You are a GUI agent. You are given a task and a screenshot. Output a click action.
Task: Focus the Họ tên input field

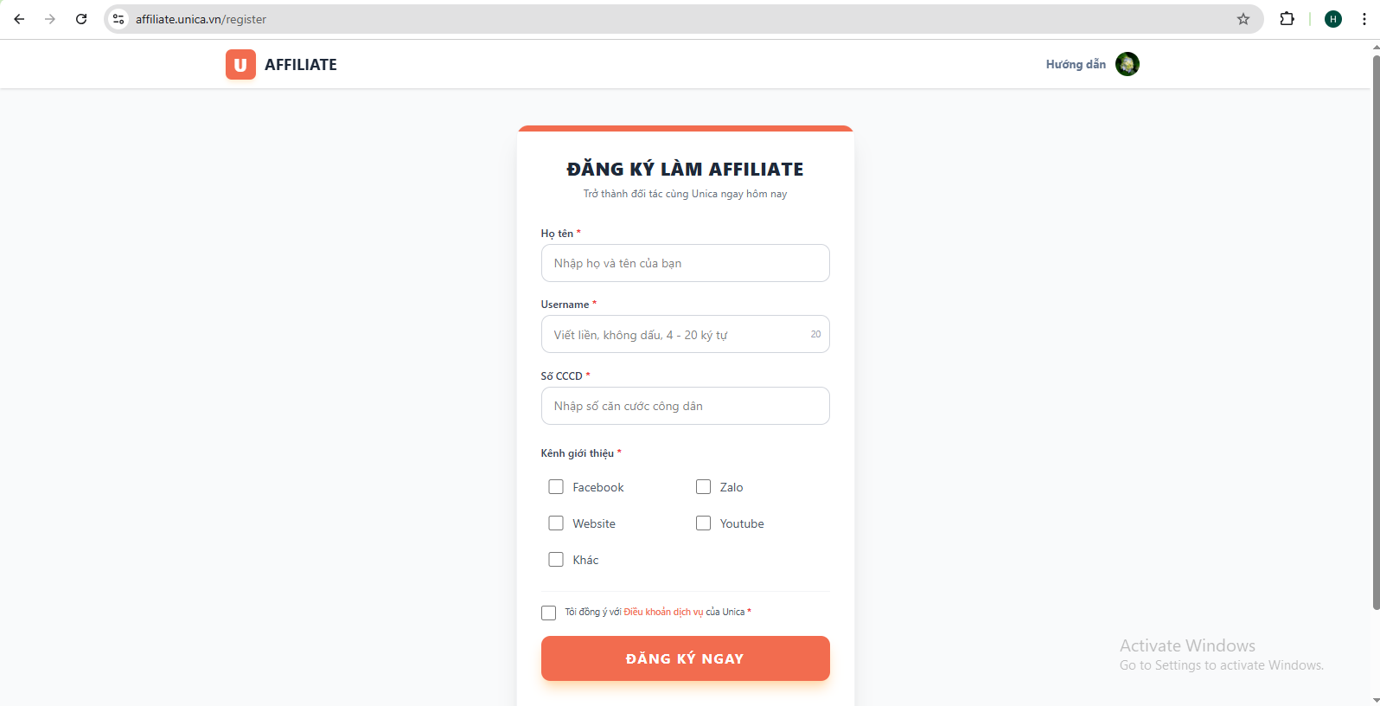click(x=685, y=263)
